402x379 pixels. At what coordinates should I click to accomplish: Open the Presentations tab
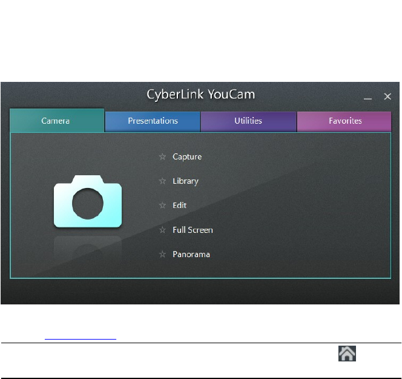click(153, 122)
